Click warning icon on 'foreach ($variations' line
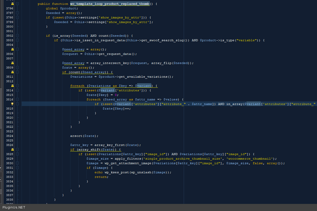 (x=12, y=86)
